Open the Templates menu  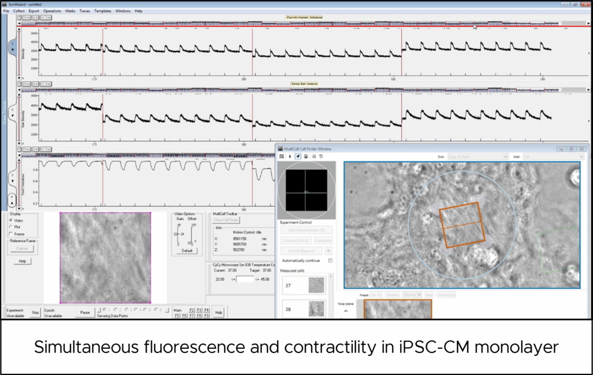[x=103, y=11]
